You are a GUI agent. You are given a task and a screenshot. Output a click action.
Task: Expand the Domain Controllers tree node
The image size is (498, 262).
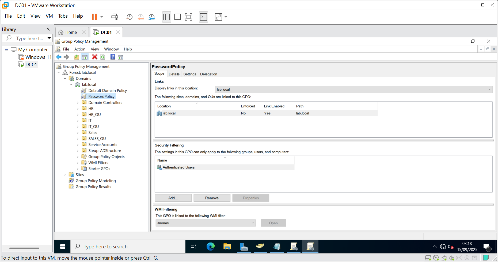[x=78, y=103]
